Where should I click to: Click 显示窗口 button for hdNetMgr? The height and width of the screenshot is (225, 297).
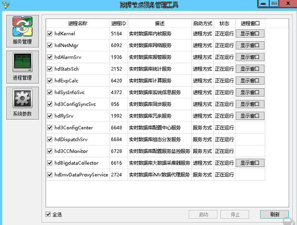[x=250, y=45]
